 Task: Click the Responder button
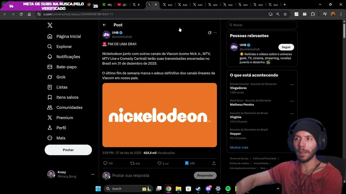pyautogui.click(x=205, y=175)
